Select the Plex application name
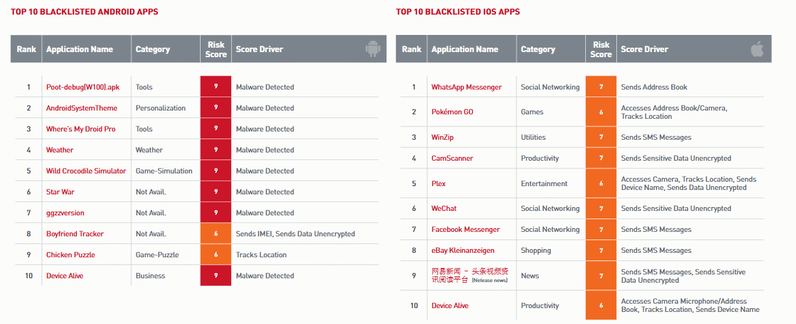This screenshot has height=324, width=796. coord(439,184)
